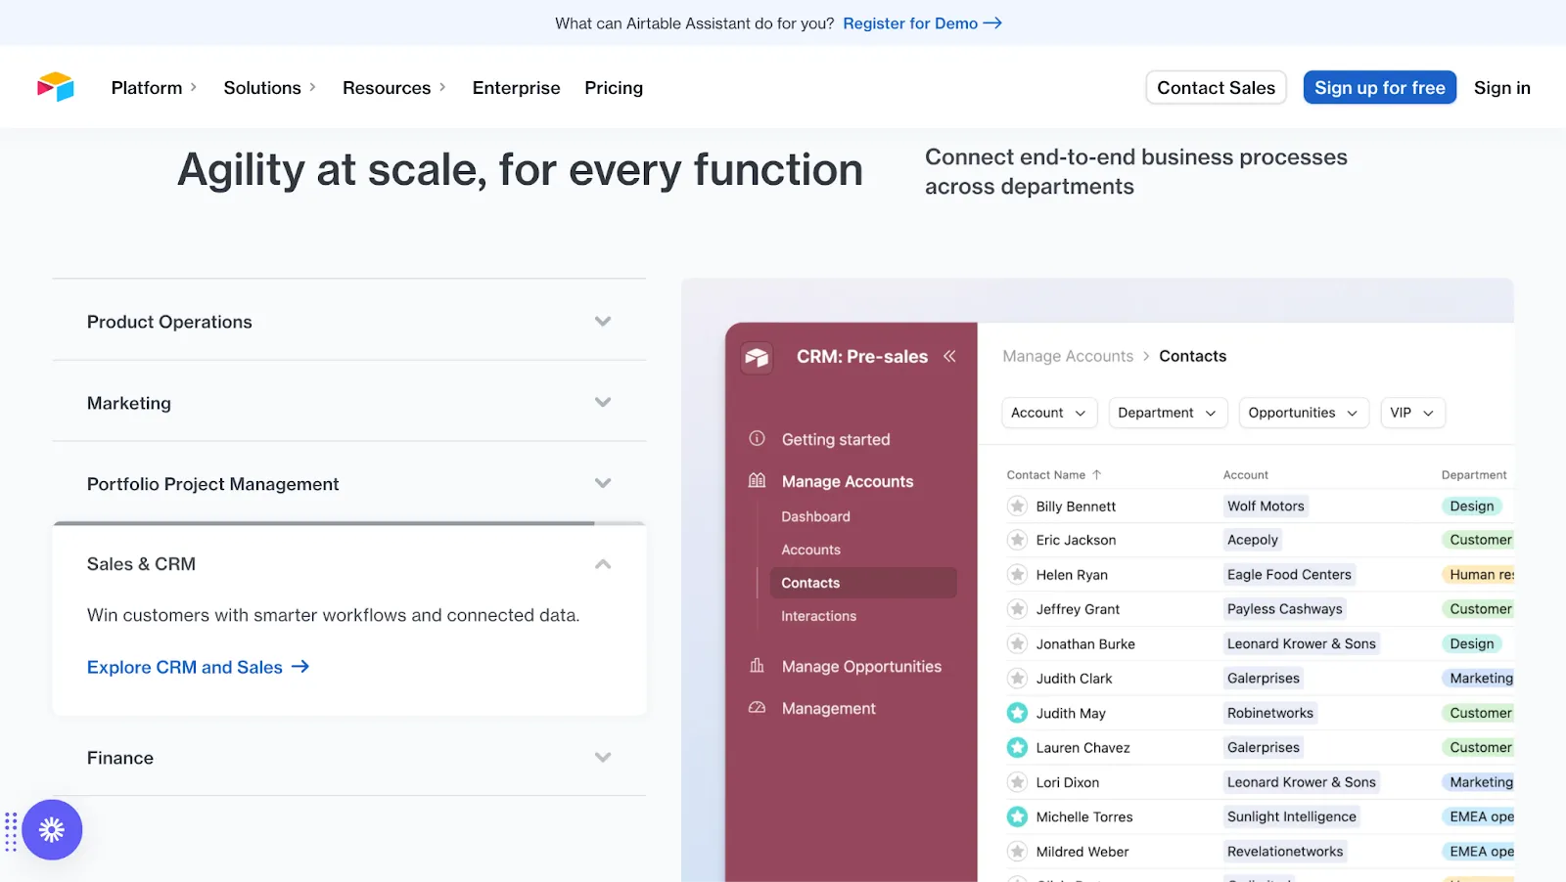Toggle the star for Jeffrey Grant

[x=1018, y=609]
